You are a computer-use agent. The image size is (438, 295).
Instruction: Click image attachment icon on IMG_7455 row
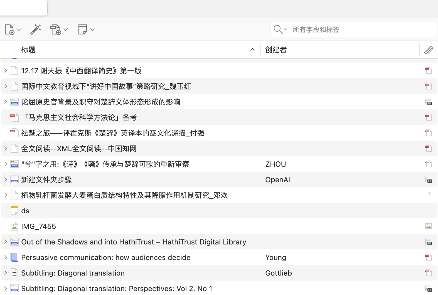tap(428, 226)
